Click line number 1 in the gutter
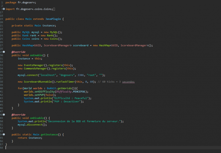Image resolution: width=221 pixels, height=153 pixels. (2, 2)
